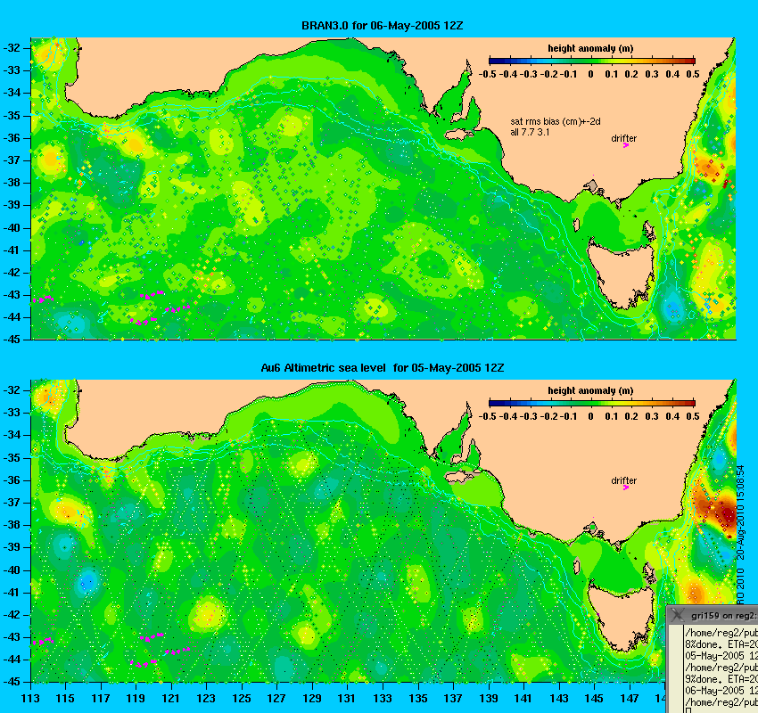Click the terminal window's left scrollbar
This screenshot has height=713, width=758.
(x=675, y=668)
